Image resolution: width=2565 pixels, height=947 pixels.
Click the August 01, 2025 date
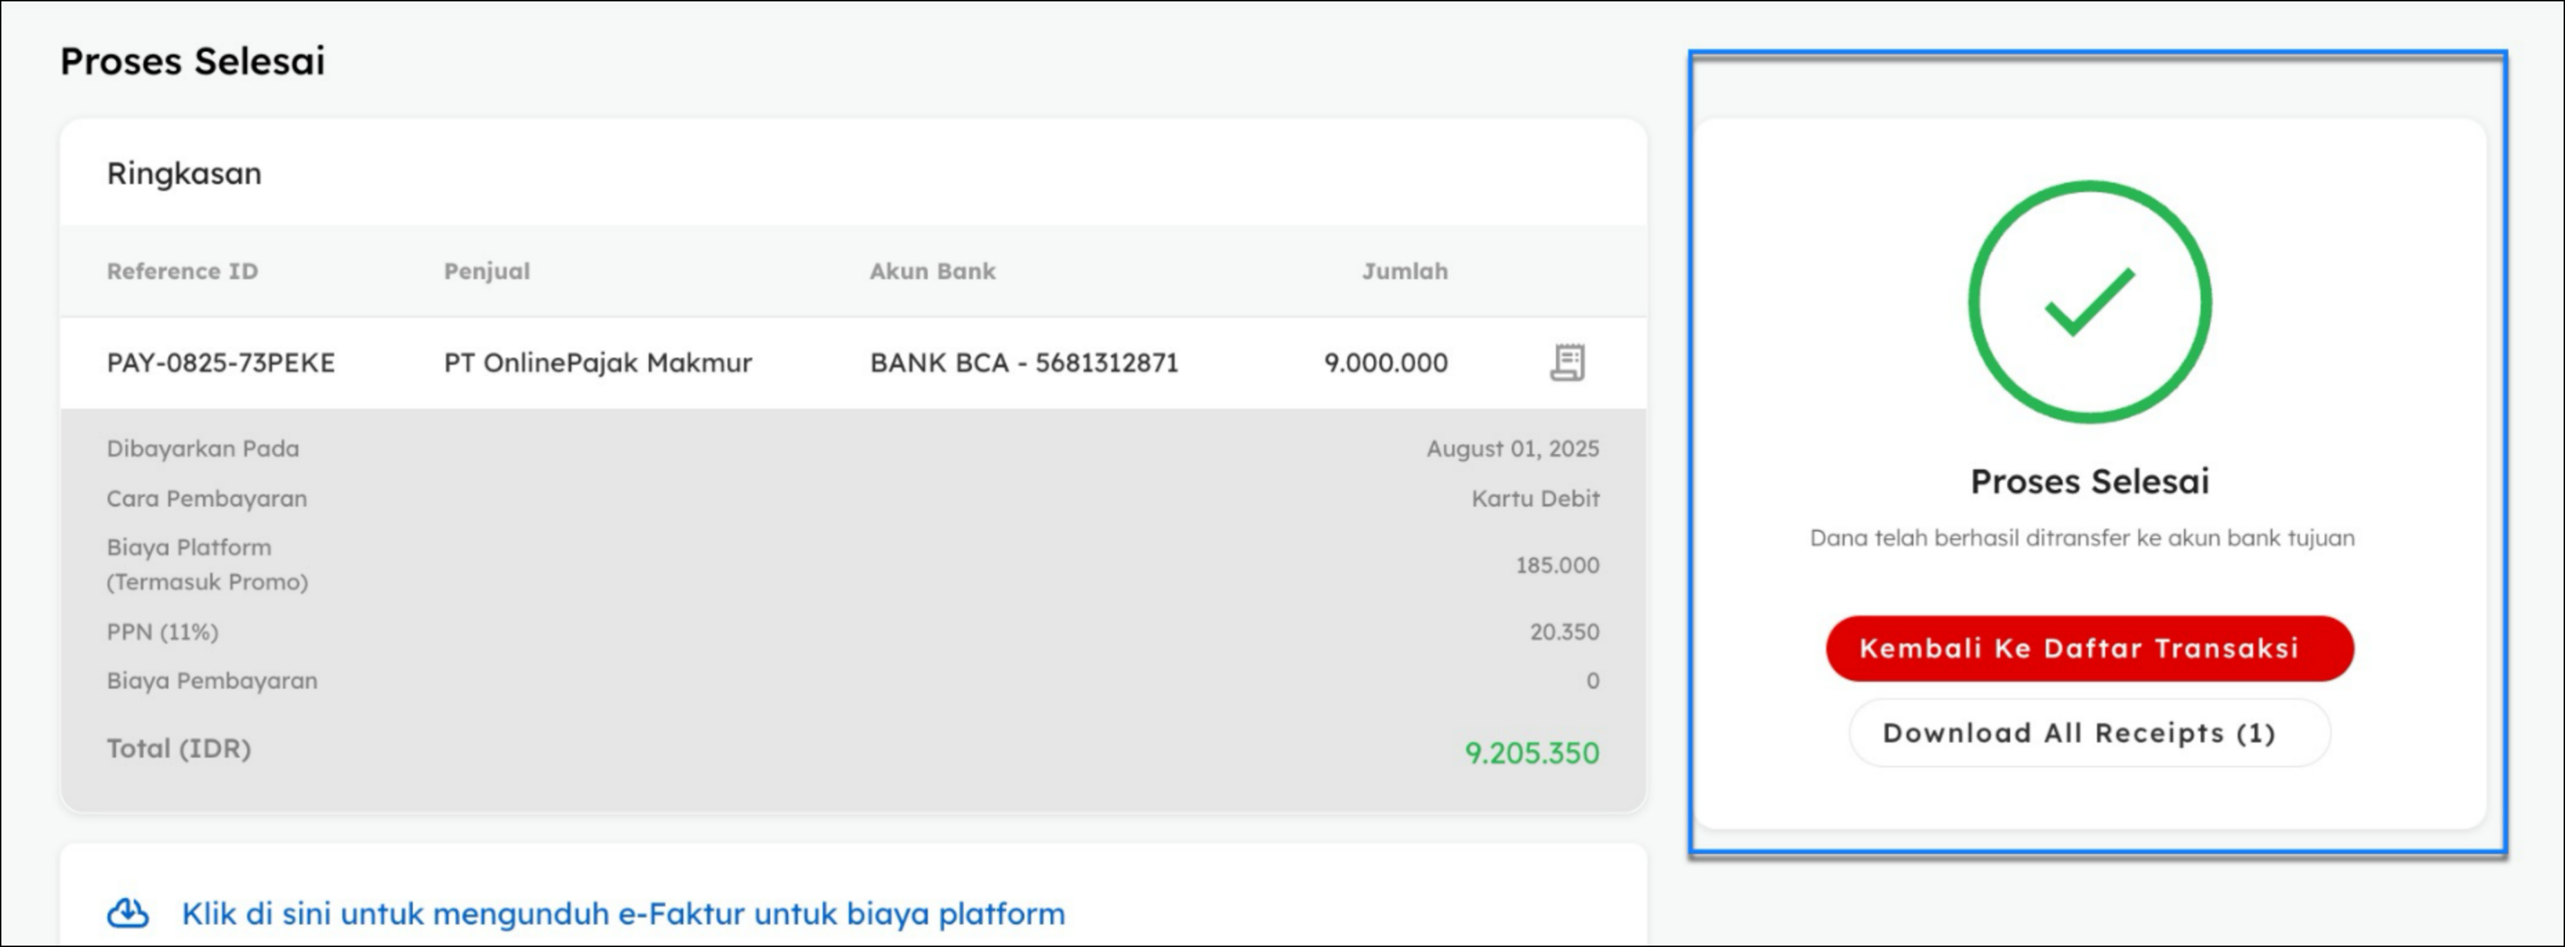(x=1512, y=449)
